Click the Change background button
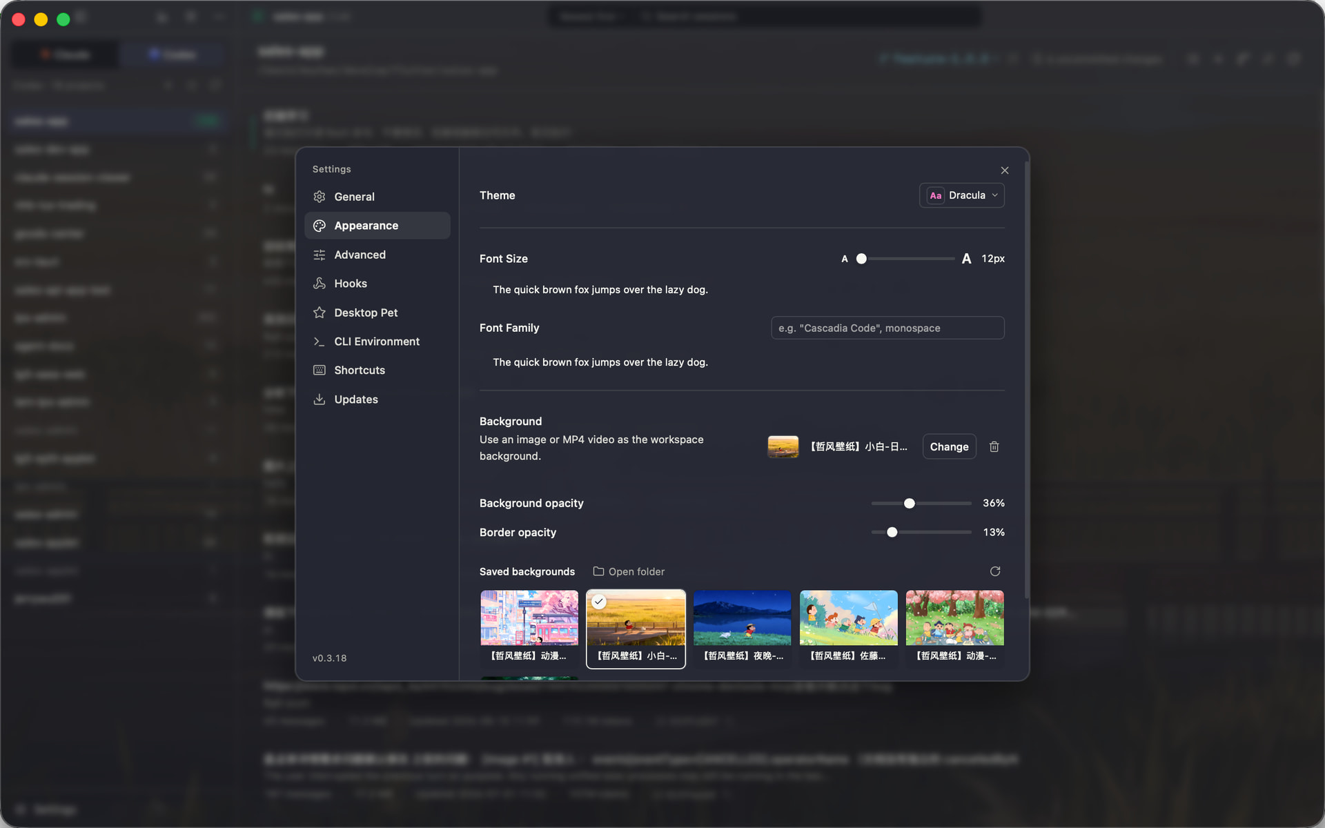Screen dimensions: 1325x828 (949, 446)
